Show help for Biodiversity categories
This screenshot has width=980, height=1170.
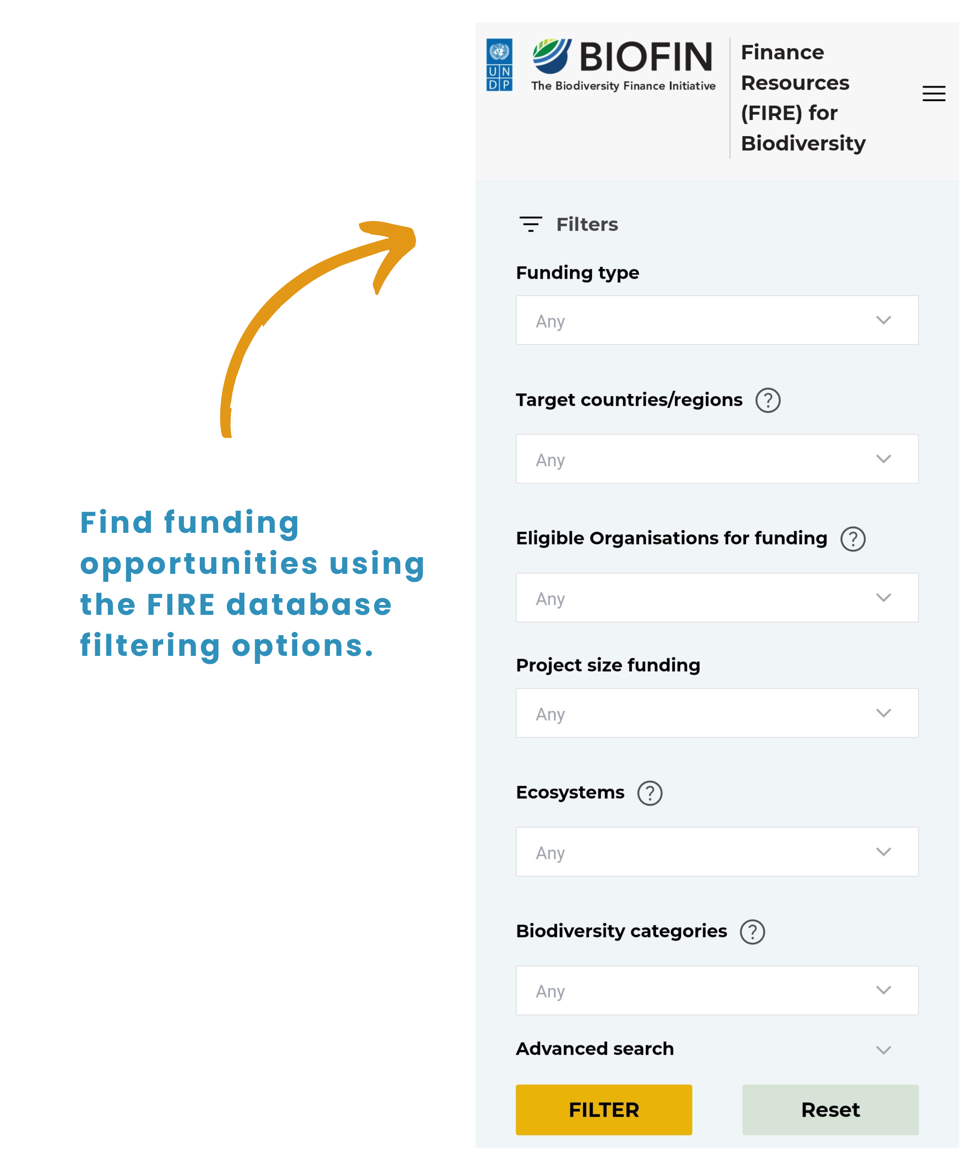752,931
